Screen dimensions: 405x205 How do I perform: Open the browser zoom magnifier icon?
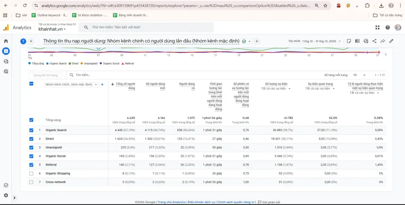point(317,6)
